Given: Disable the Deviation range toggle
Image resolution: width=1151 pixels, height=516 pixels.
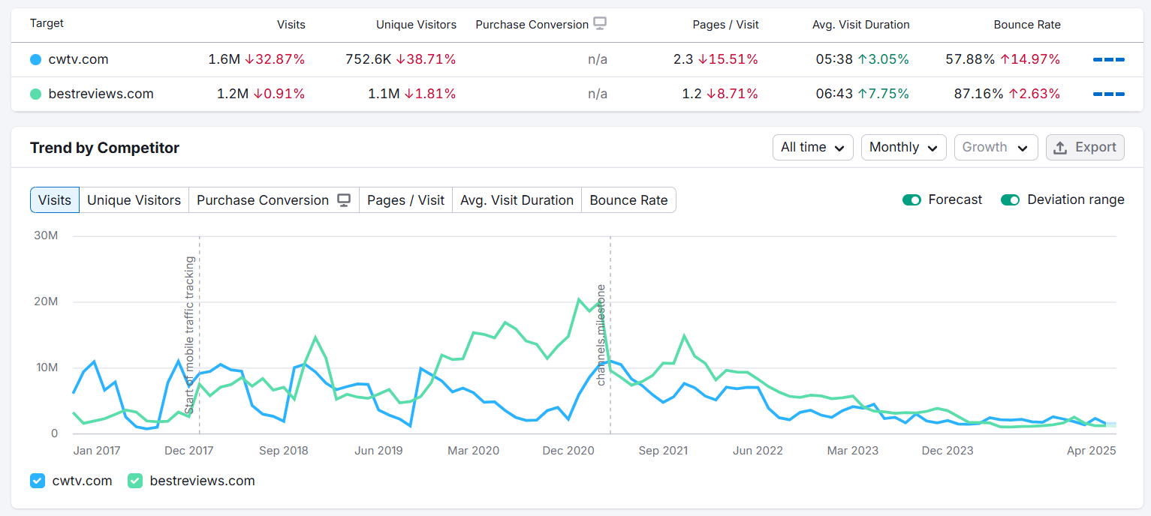Looking at the screenshot, I should (x=1010, y=199).
